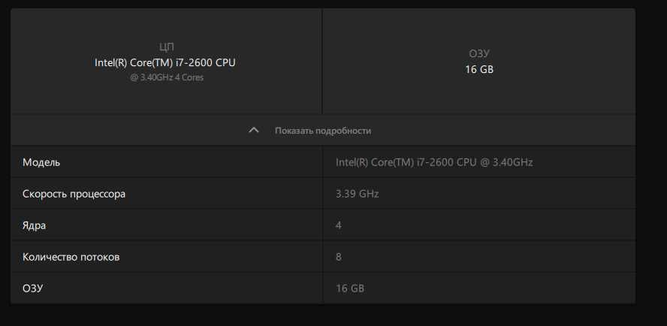Click the 16 GB value in bottom row
Viewport: 667px width, 326px height.
350,288
